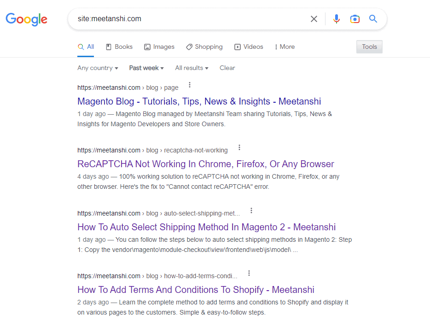The height and width of the screenshot is (327, 430).
Task: Clear the applied search filters
Action: click(x=227, y=68)
